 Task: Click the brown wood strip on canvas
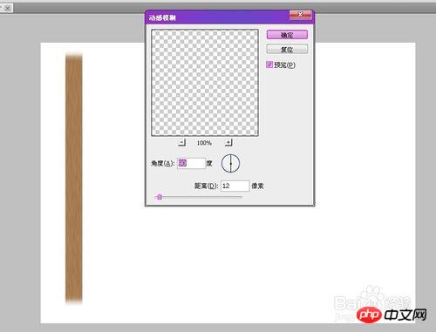[74, 179]
